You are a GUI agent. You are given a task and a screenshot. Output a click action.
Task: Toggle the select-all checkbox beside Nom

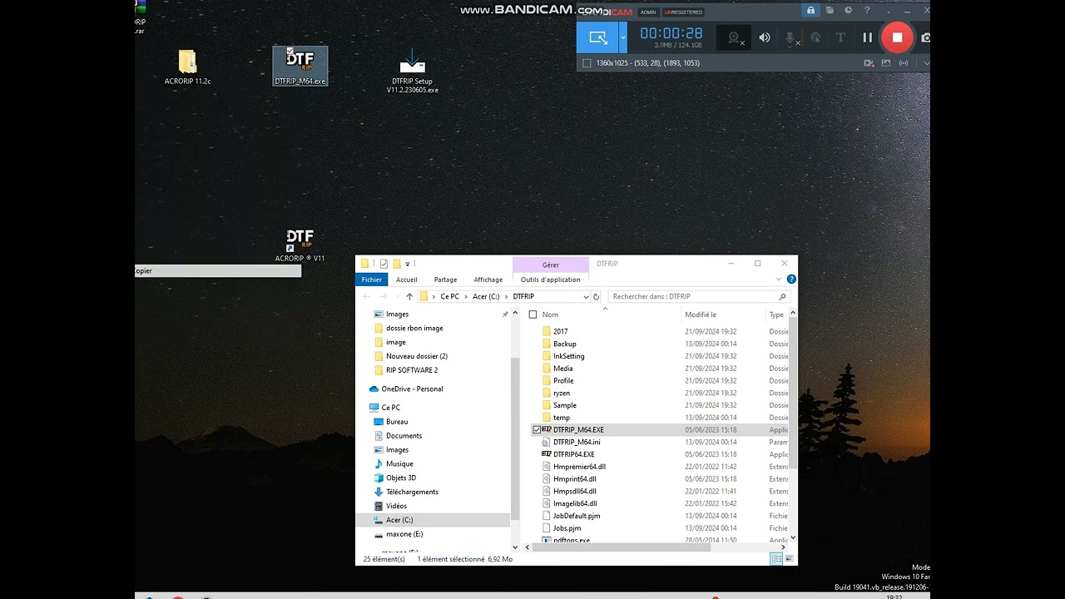[x=533, y=314]
